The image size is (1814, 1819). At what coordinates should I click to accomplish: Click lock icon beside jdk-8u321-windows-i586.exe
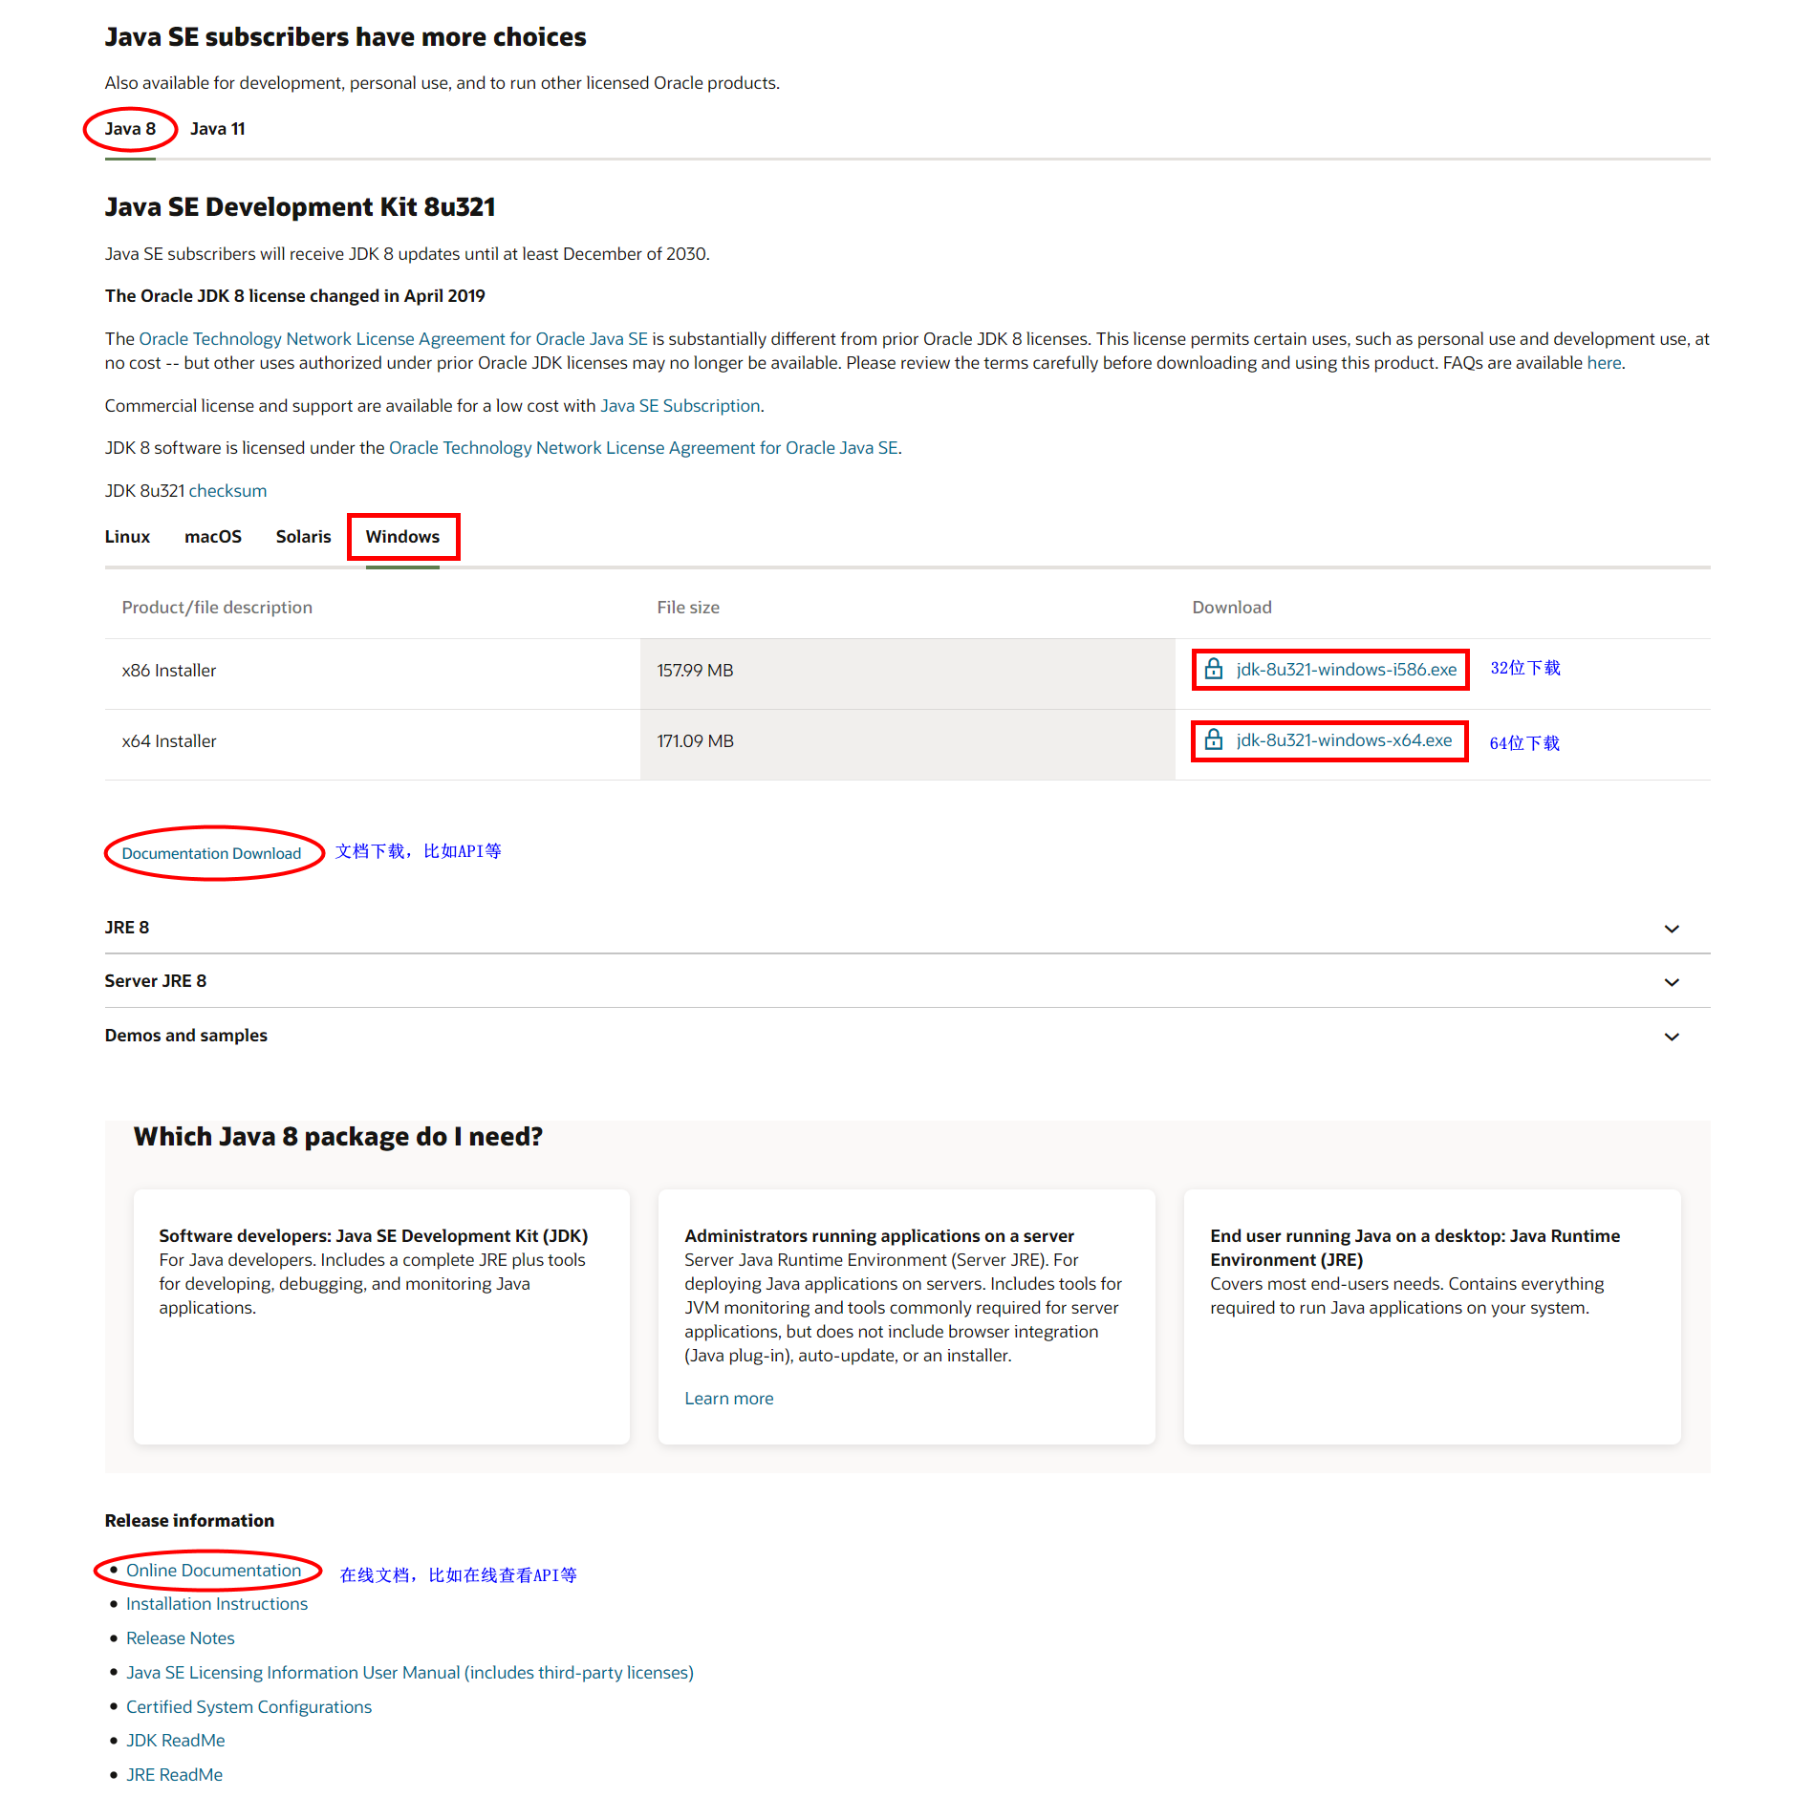coord(1213,669)
